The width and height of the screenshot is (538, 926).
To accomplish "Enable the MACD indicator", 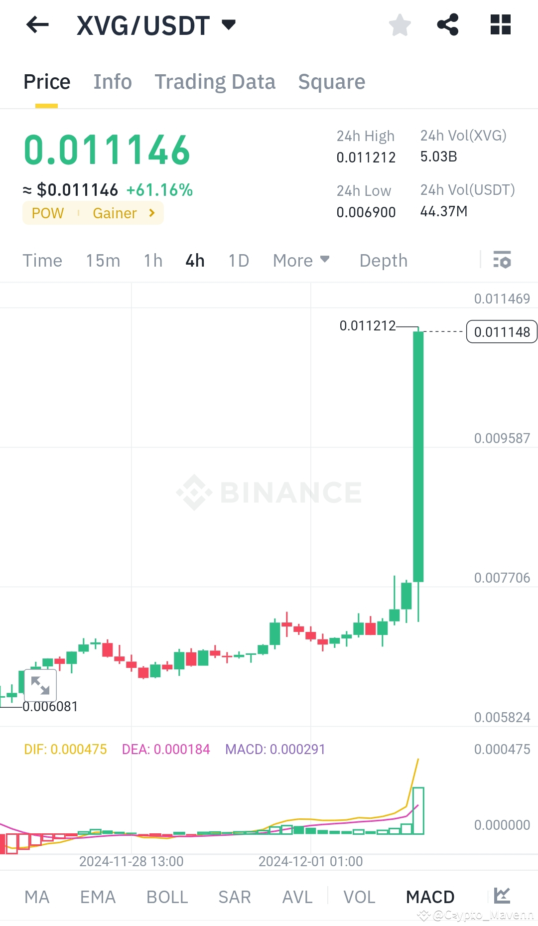I will pyautogui.click(x=429, y=896).
